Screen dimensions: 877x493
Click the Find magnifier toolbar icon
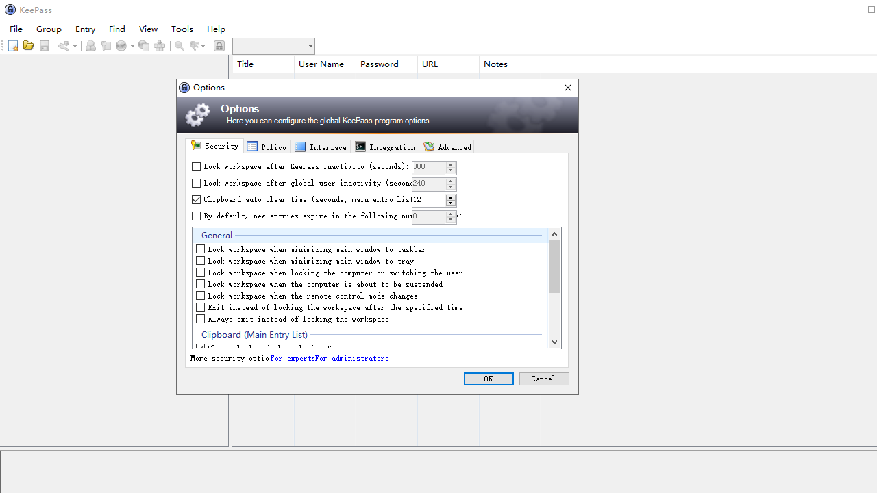click(180, 46)
